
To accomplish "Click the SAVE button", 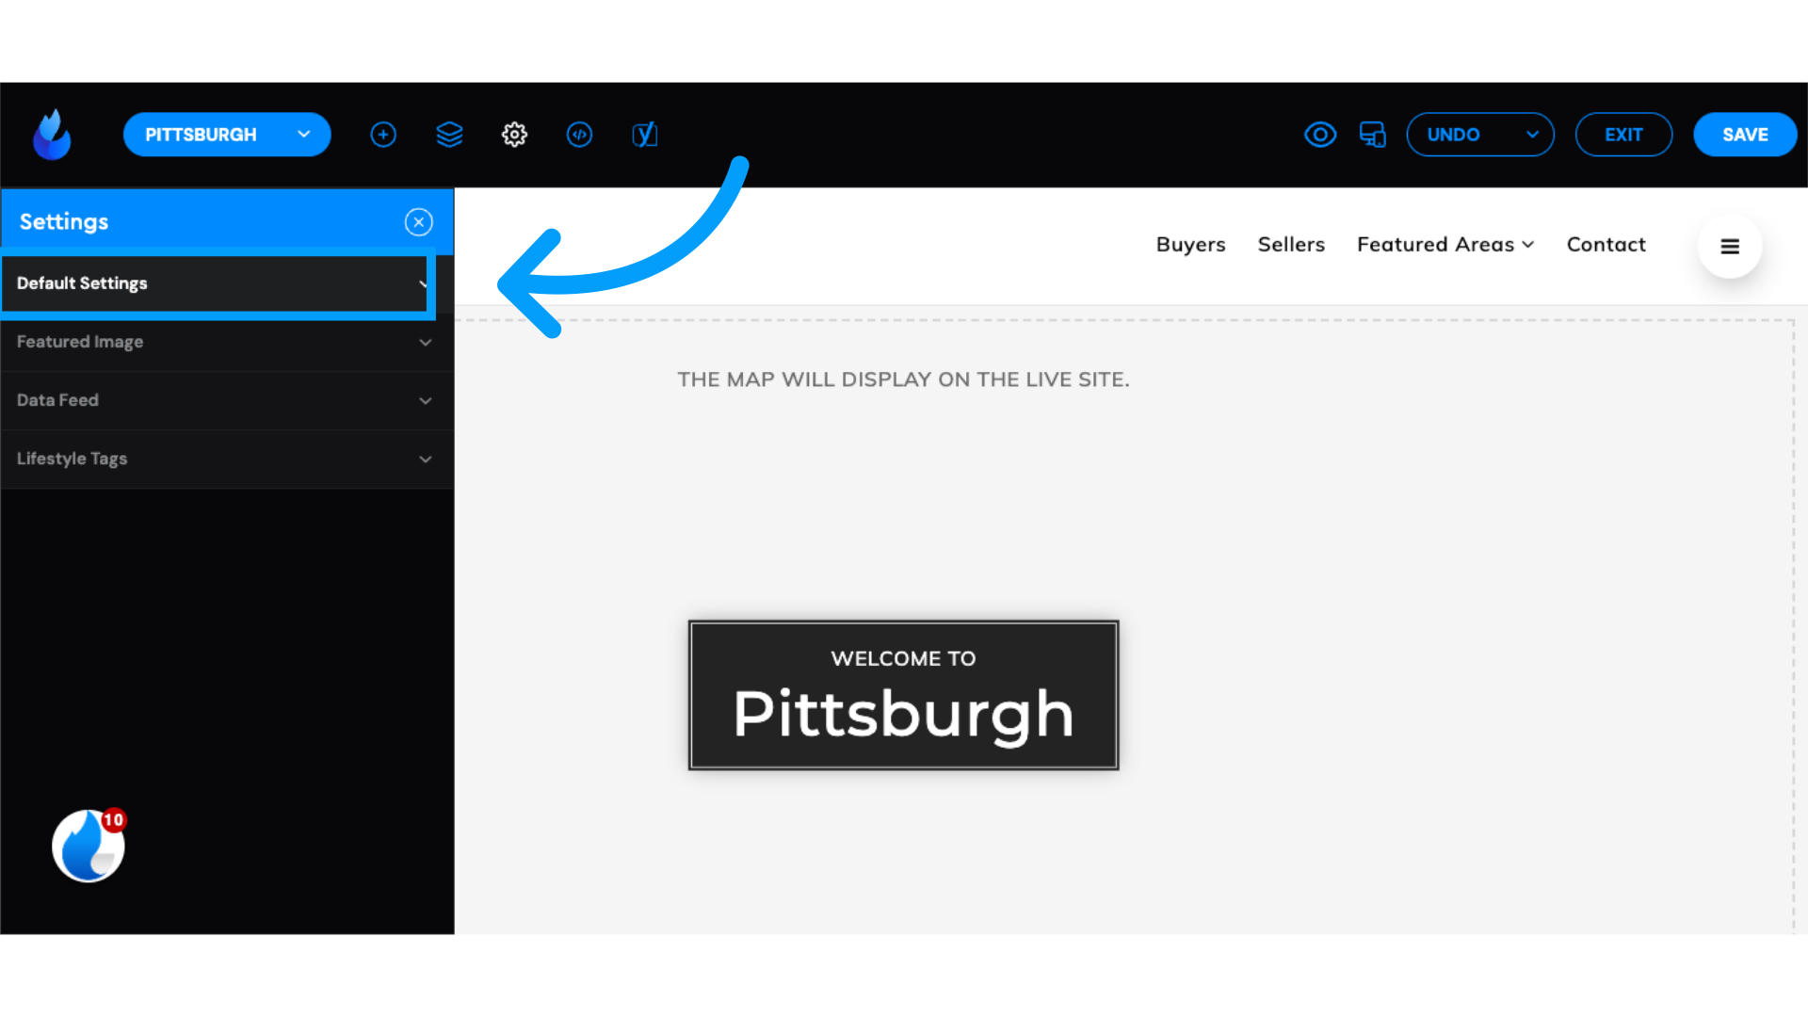I will tap(1745, 134).
